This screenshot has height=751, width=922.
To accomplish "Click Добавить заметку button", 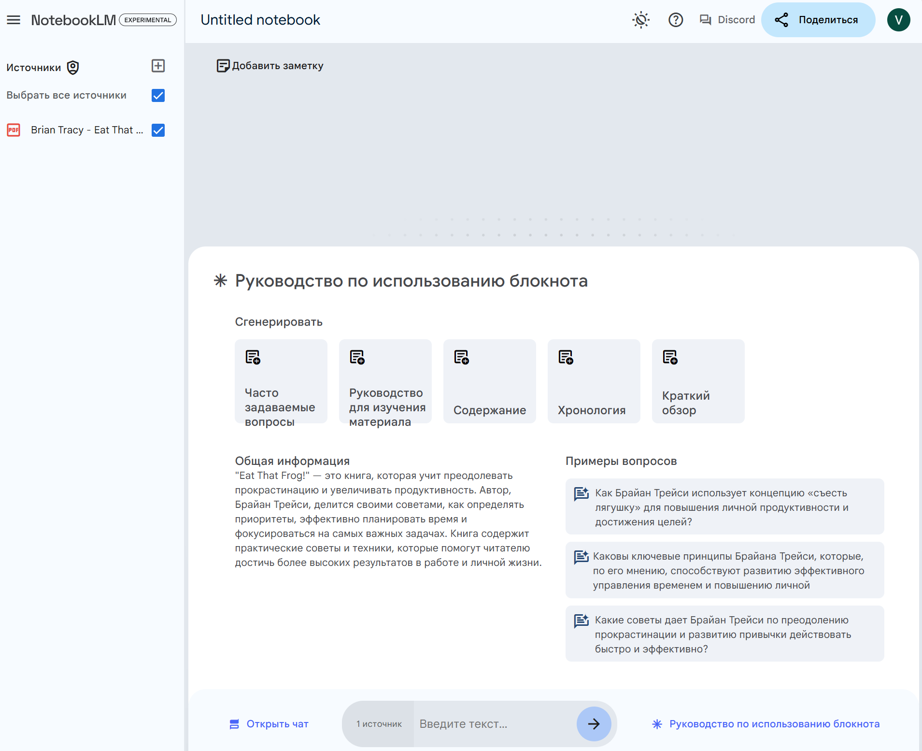I will (270, 66).
